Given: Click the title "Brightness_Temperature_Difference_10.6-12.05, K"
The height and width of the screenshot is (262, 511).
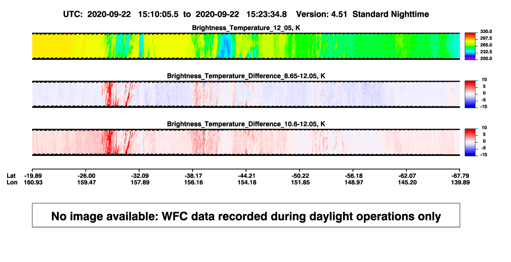Looking at the screenshot, I should pyautogui.click(x=246, y=124).
